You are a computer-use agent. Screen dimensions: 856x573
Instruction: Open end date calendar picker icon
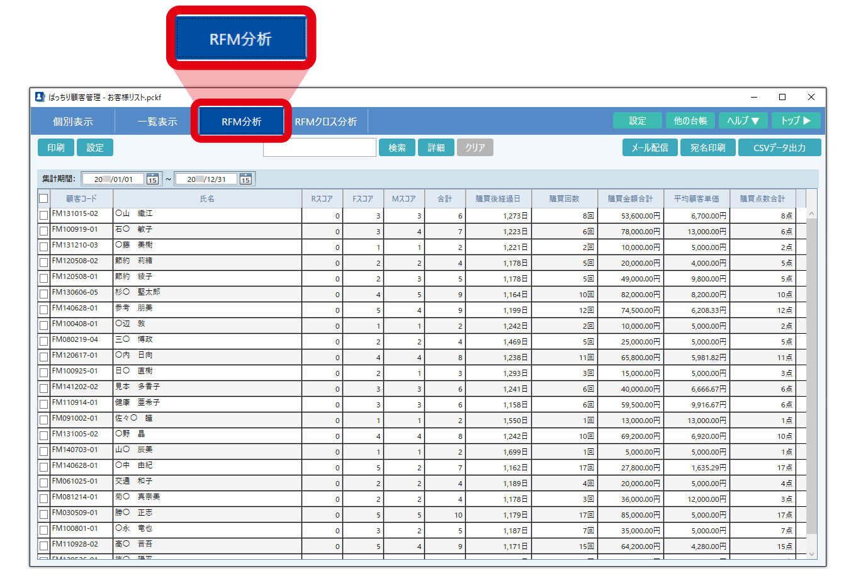pos(245,179)
